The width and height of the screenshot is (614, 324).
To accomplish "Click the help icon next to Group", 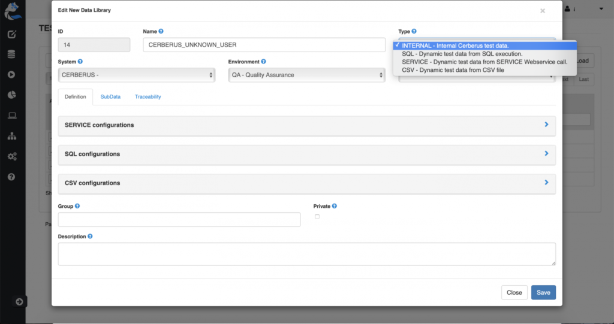I will [x=77, y=206].
